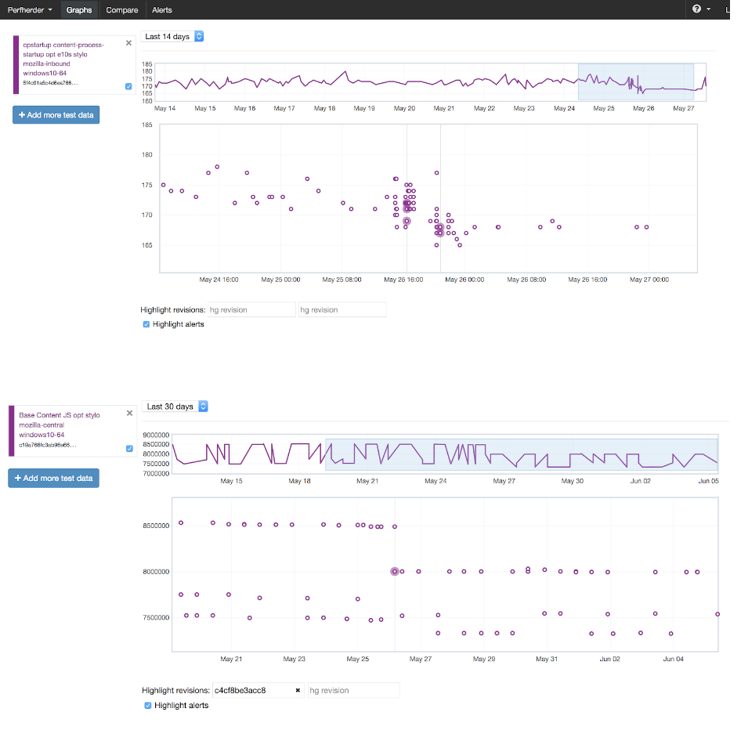Expand the Last 30 days selector
The image size is (741, 741).
(x=176, y=407)
